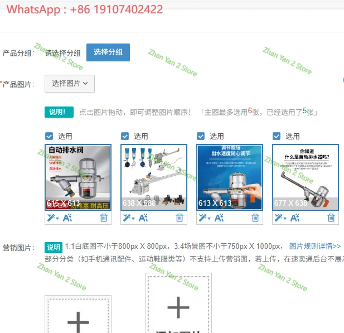
Task: Click the 说明 badge beside 营销图片
Action: (x=54, y=248)
